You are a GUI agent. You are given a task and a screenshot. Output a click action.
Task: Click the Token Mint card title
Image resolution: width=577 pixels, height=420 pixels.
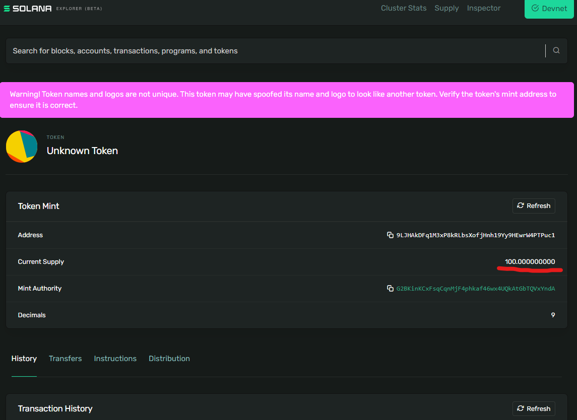click(x=39, y=206)
